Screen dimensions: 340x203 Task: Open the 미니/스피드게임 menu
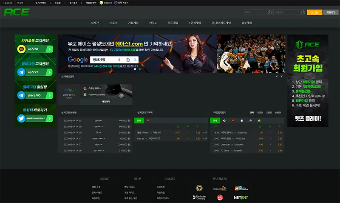[x=221, y=23]
